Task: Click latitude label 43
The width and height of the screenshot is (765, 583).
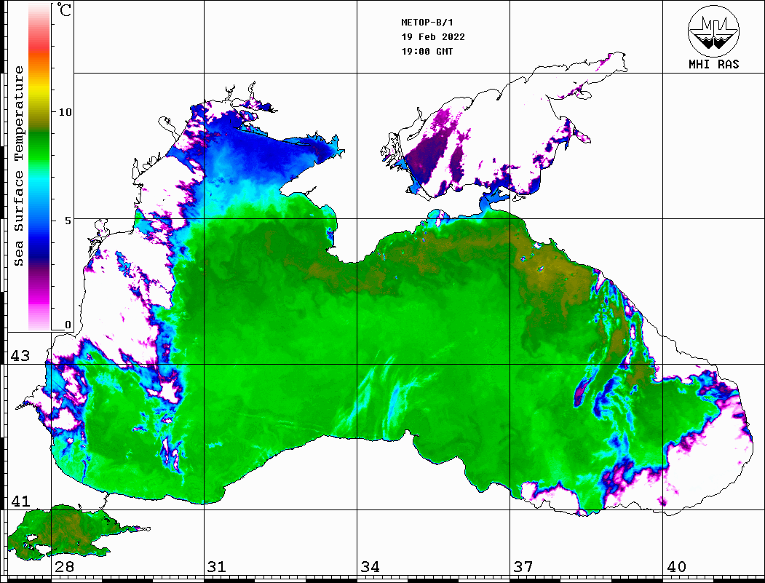Action: pyautogui.click(x=20, y=356)
